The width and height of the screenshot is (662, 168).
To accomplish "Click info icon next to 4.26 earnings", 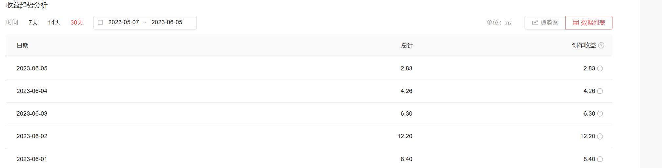I will (x=600, y=91).
